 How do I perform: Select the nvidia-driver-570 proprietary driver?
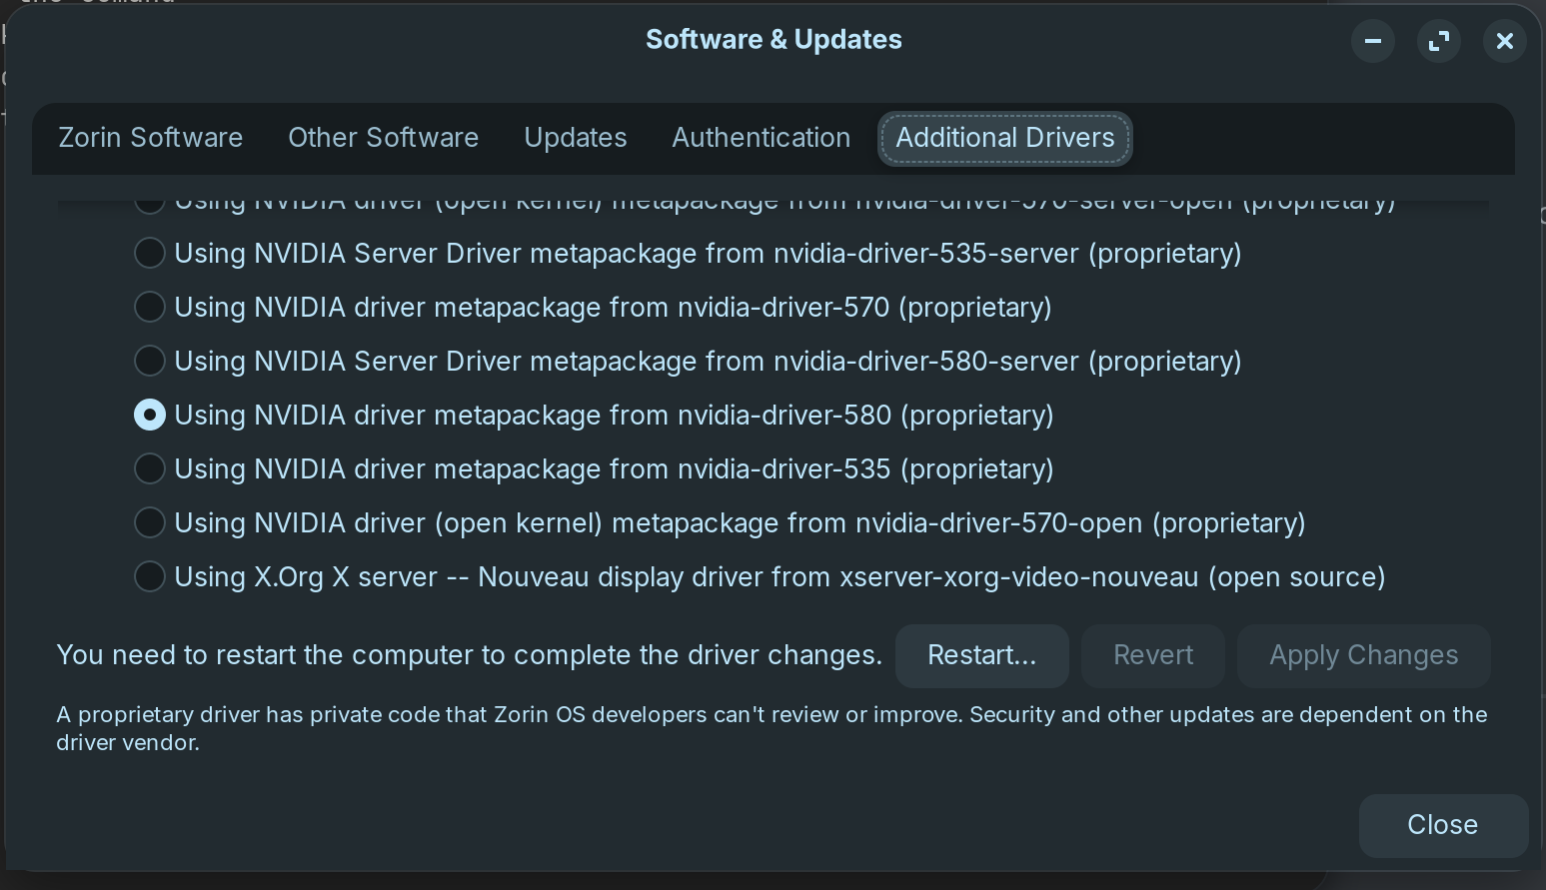pyautogui.click(x=150, y=307)
